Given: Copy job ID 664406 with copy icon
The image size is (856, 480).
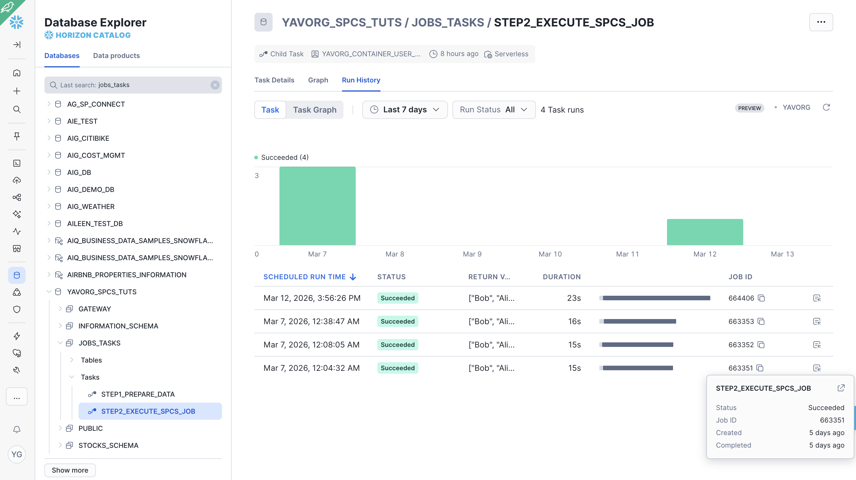Looking at the screenshot, I should (x=761, y=298).
